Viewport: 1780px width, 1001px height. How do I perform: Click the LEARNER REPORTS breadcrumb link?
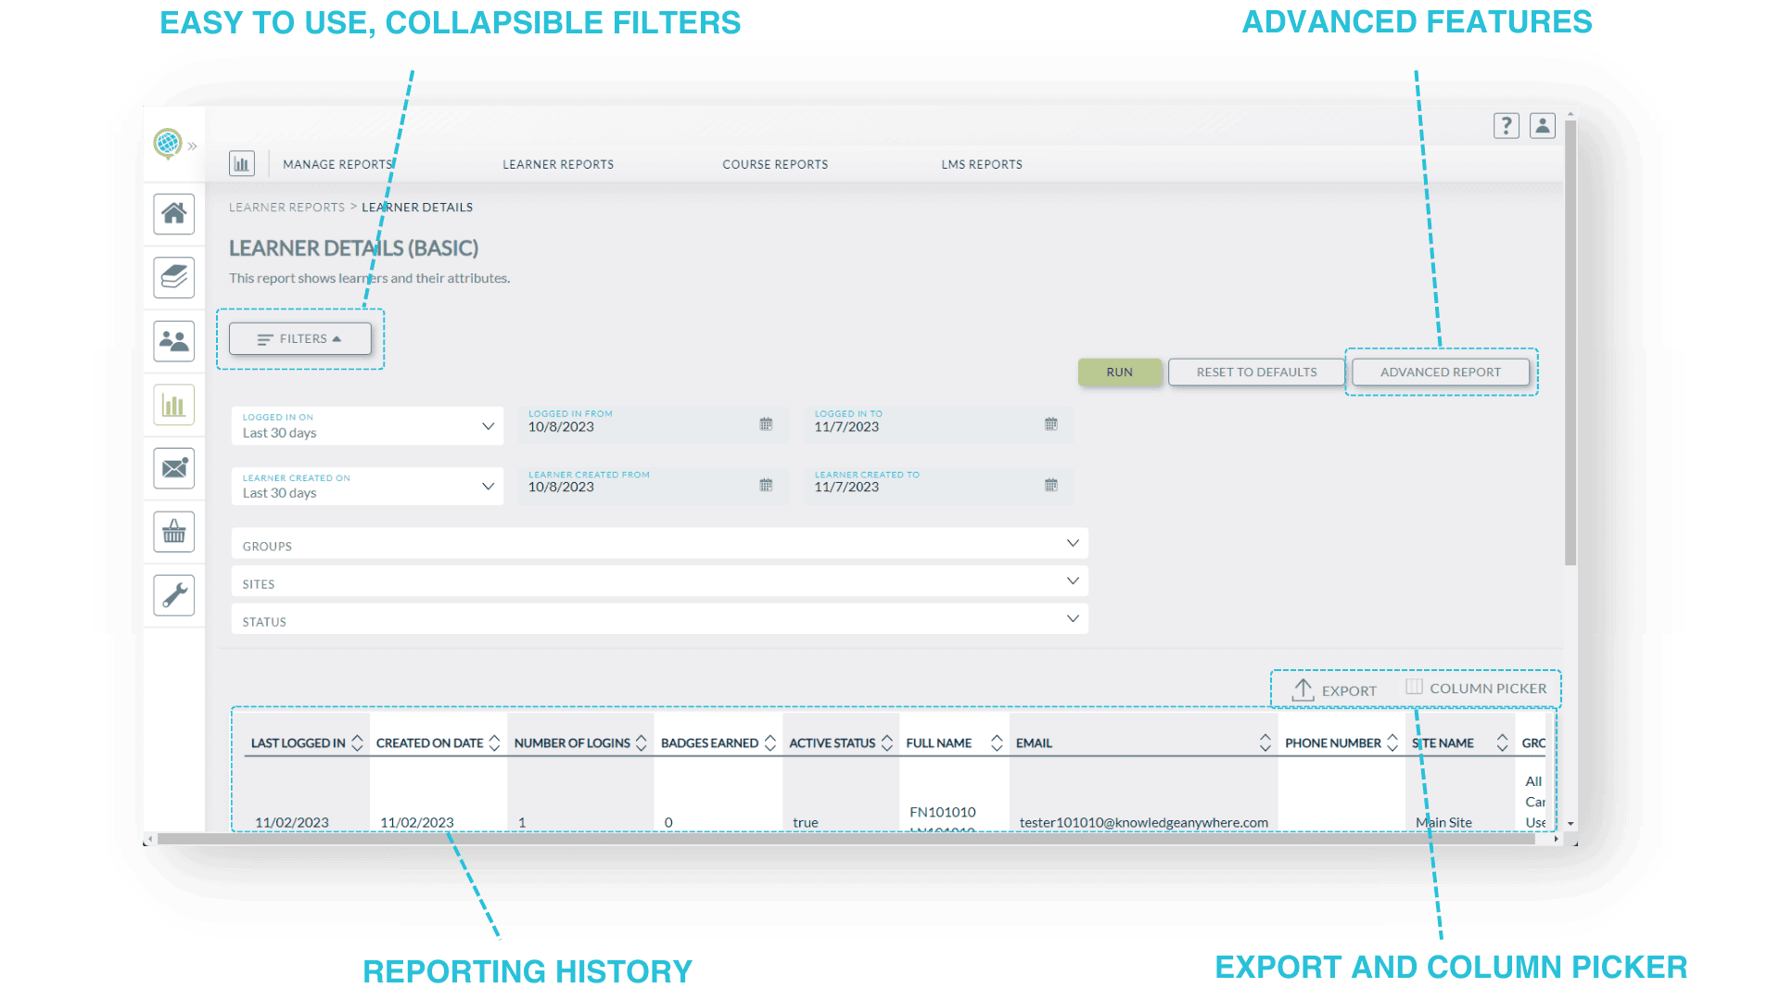pos(286,207)
